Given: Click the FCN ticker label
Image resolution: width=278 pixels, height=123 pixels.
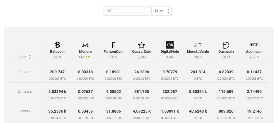Looking at the screenshot, I should tap(113, 57).
